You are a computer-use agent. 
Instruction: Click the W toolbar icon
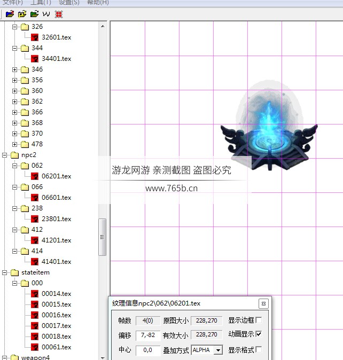[x=46, y=14]
